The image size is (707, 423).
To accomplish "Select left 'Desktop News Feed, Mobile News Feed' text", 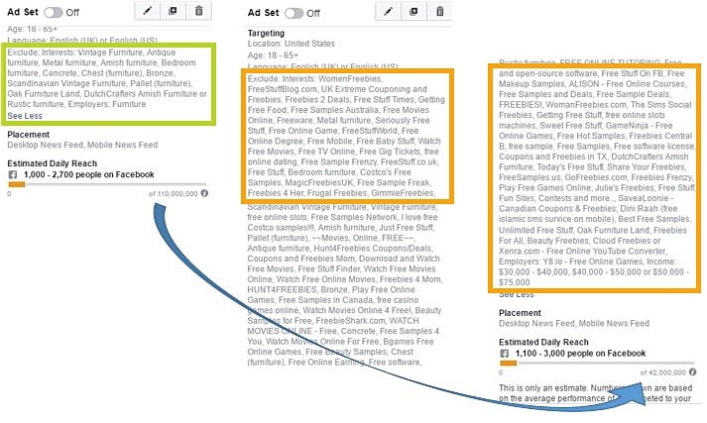I will 82,145.
